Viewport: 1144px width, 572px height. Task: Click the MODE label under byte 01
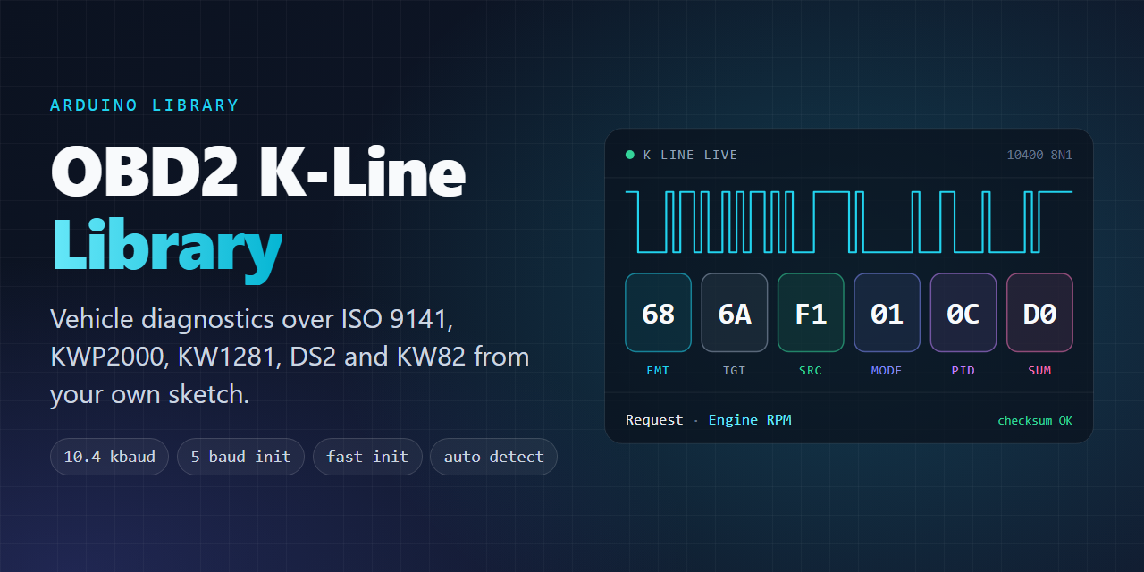(x=887, y=370)
